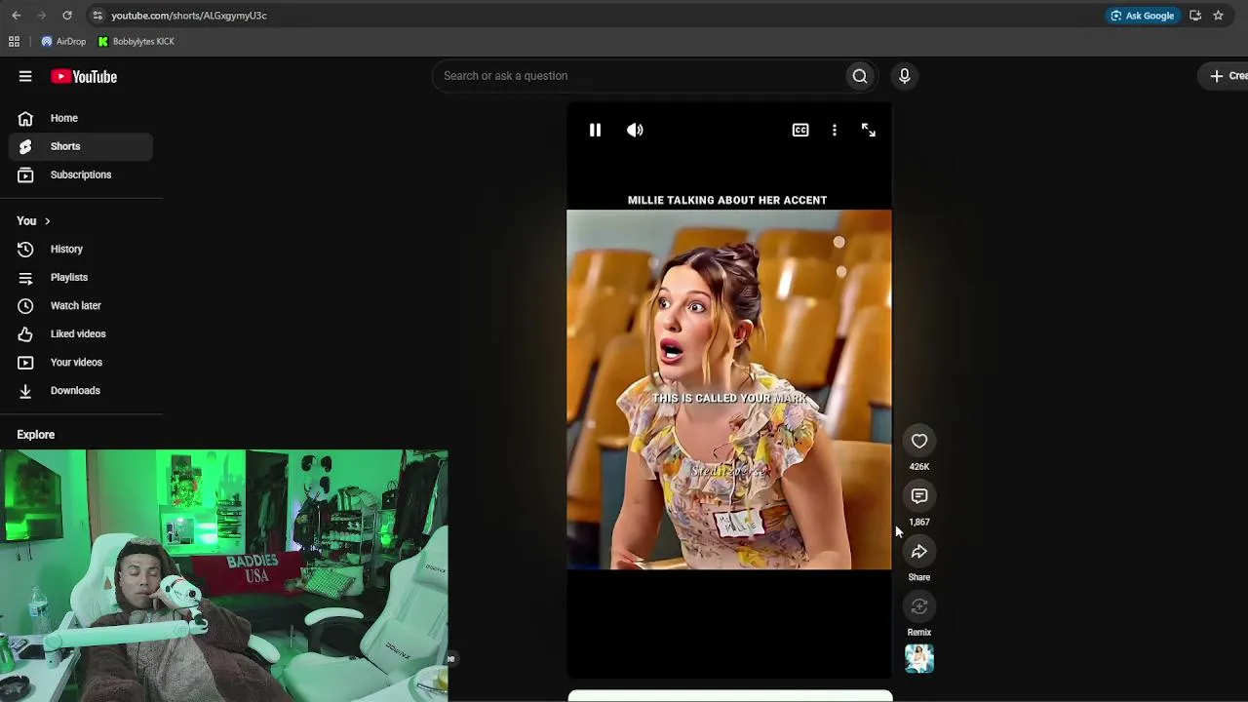1248x702 pixels.
Task: Open Playlists in the sidebar
Action: click(81, 278)
